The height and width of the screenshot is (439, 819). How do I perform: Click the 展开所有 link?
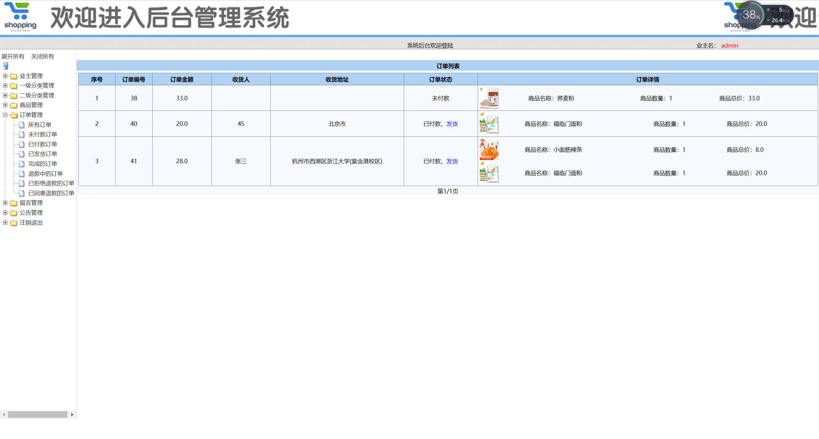[13, 57]
